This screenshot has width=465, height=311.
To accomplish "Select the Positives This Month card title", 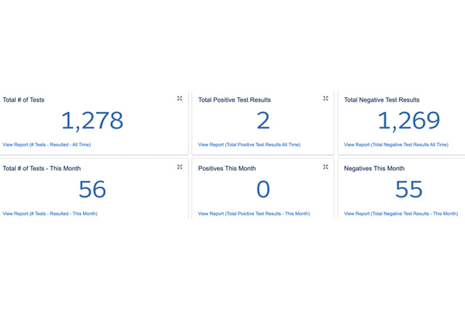I will click(229, 169).
